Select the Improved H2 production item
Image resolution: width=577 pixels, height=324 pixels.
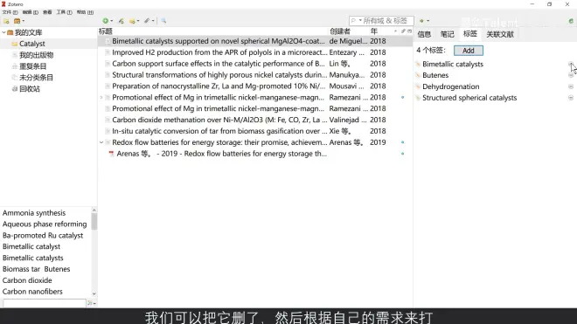pos(255,52)
